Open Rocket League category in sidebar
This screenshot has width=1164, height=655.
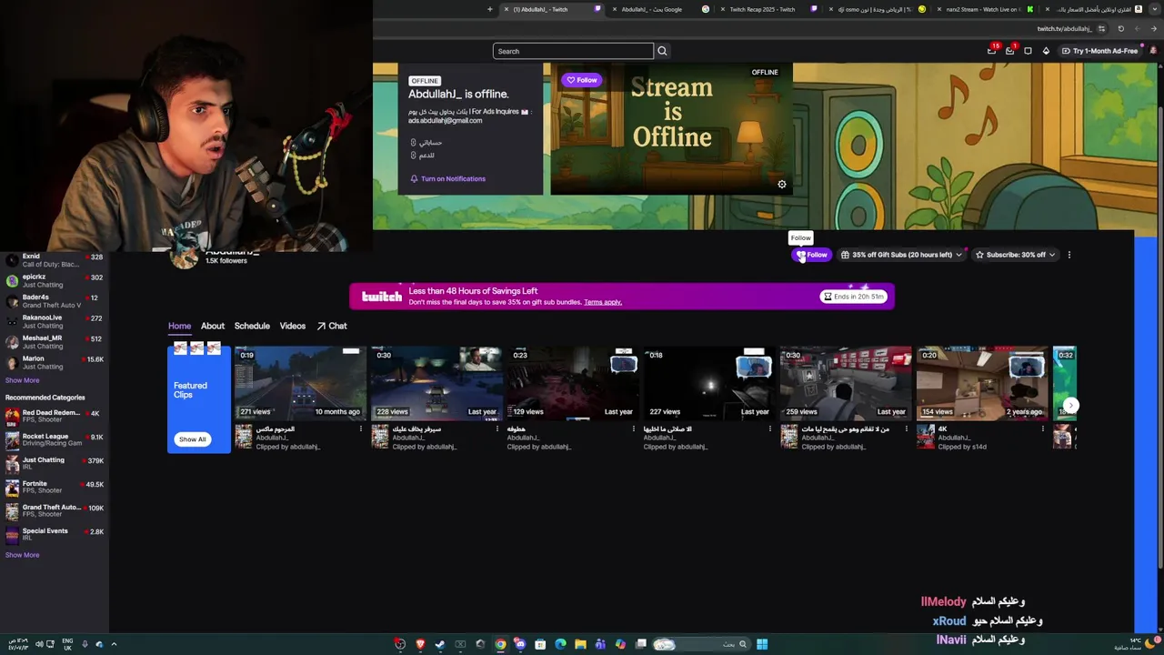[x=55, y=440]
